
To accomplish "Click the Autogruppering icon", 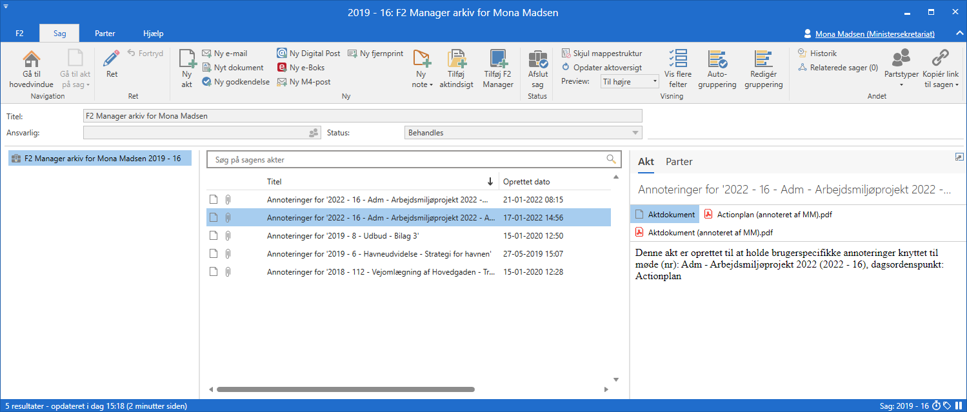I will [717, 60].
